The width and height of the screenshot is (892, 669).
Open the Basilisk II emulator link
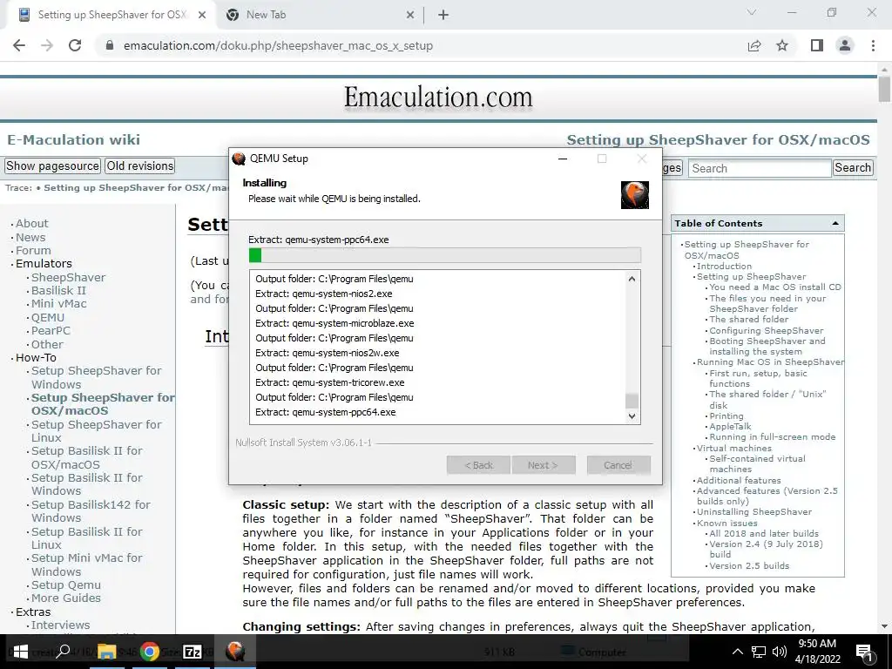click(x=58, y=290)
